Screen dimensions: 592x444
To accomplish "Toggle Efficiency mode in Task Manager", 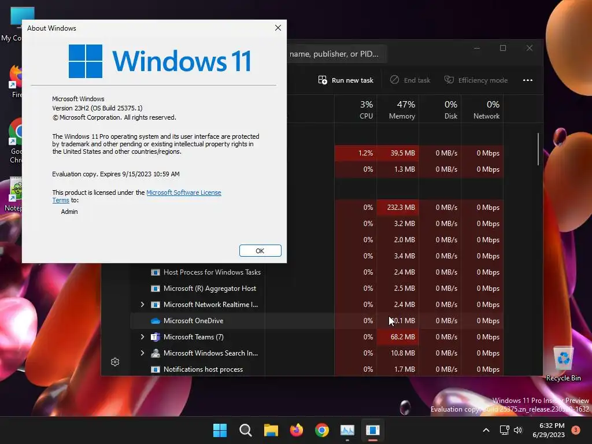I will (476, 80).
